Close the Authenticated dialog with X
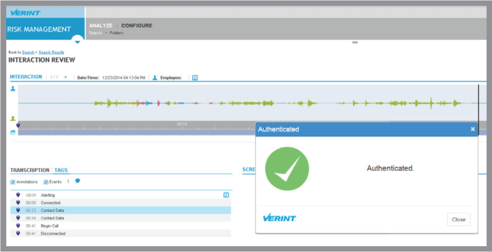The image size is (492, 252). 473,129
